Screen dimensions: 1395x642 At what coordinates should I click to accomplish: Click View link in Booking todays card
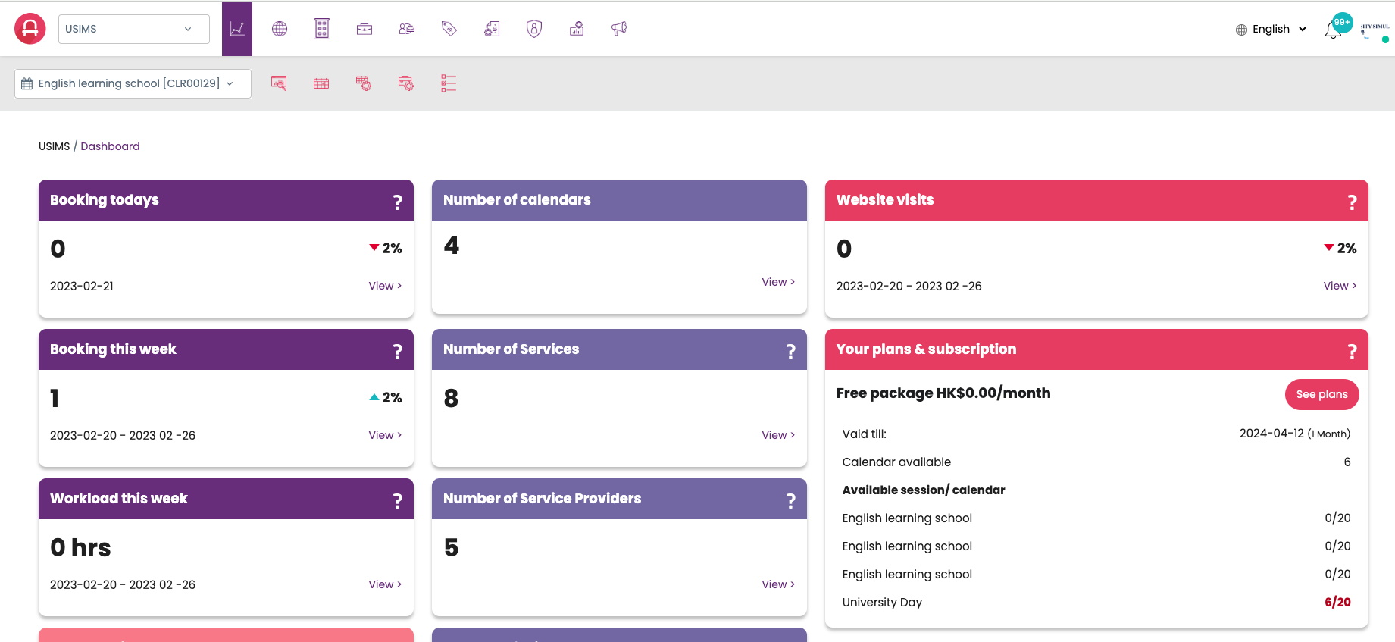pos(385,286)
